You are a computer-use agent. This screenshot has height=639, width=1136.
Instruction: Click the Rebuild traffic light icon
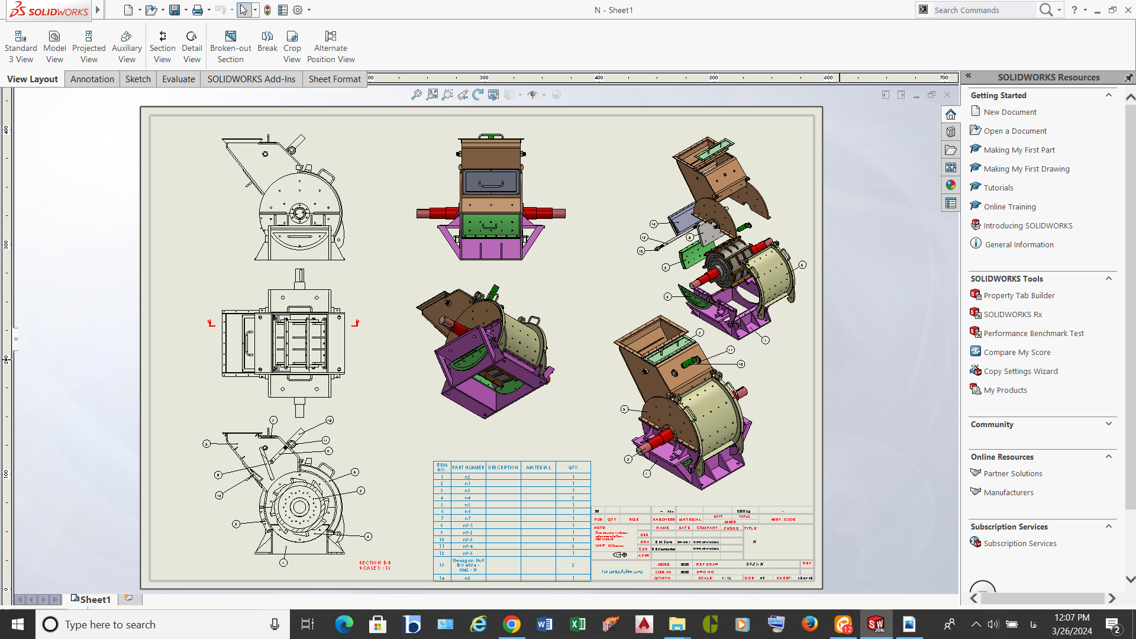point(267,10)
